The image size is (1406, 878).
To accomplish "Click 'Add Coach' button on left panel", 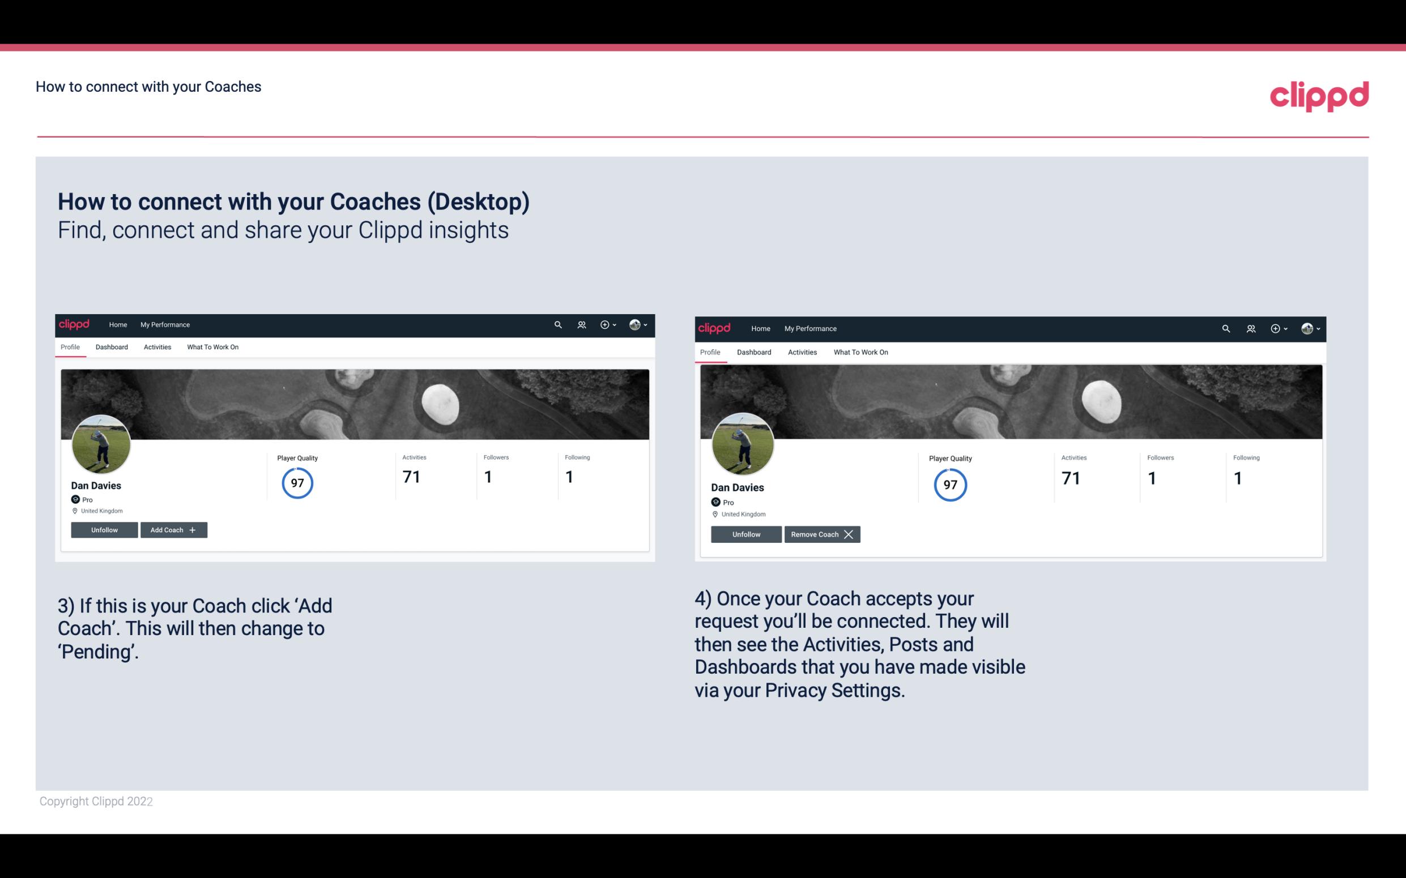I will [173, 530].
